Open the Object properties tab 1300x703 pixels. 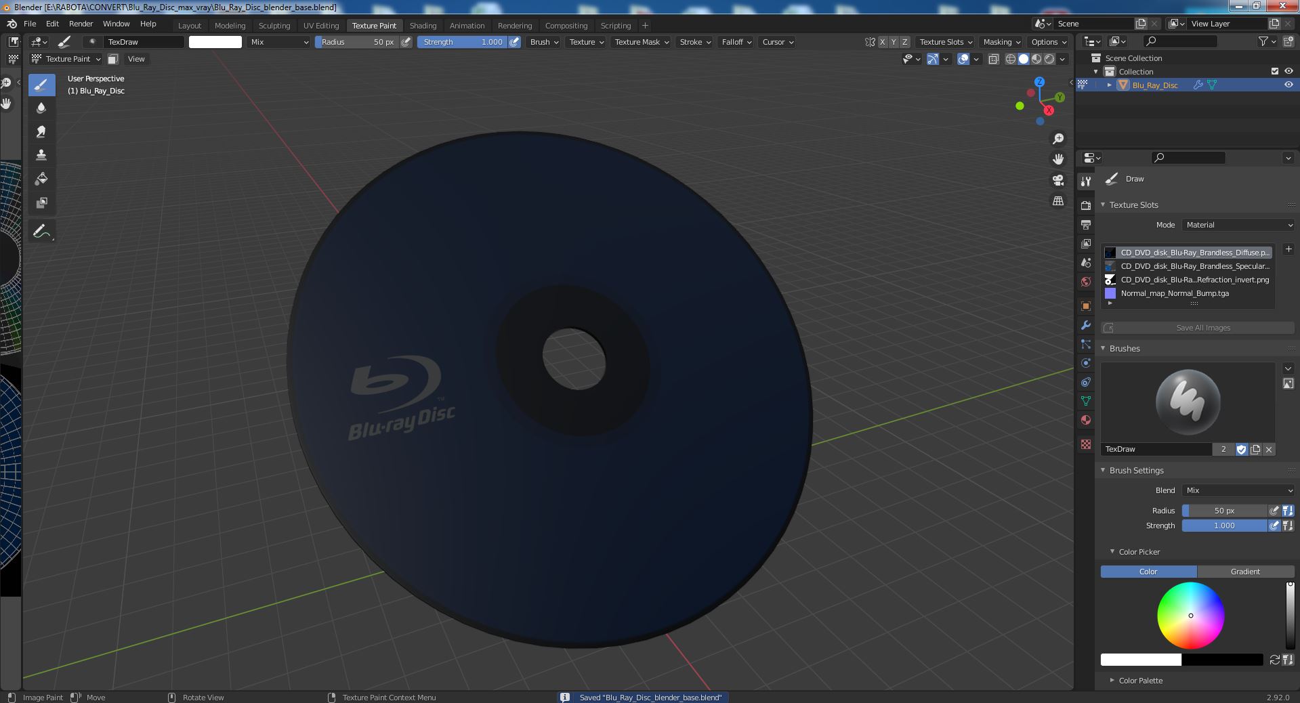click(1086, 306)
